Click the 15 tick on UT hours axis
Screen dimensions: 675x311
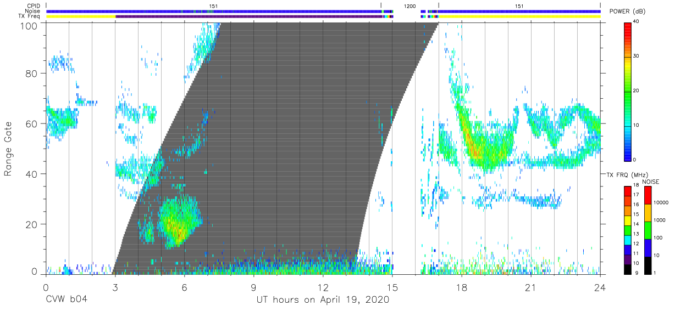pos(392,287)
